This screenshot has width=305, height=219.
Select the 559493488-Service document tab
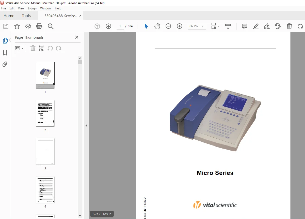pos(61,16)
